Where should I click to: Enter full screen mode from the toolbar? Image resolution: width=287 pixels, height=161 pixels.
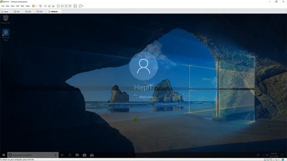[x=66, y=6]
